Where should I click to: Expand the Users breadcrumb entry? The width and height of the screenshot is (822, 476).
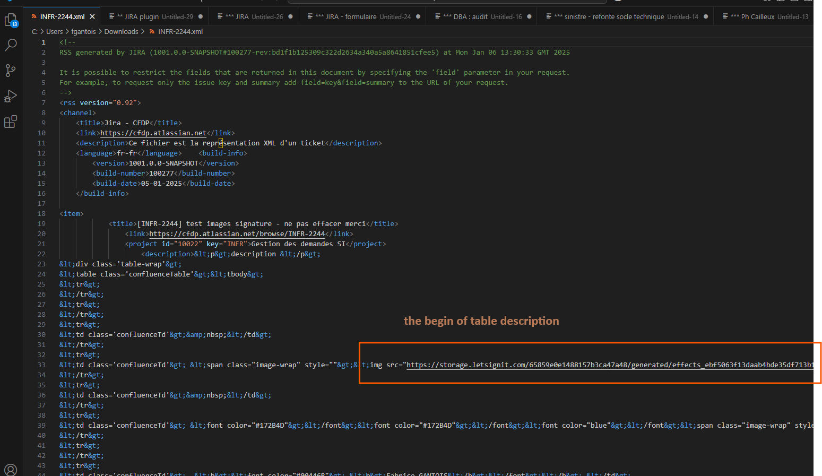(x=54, y=31)
